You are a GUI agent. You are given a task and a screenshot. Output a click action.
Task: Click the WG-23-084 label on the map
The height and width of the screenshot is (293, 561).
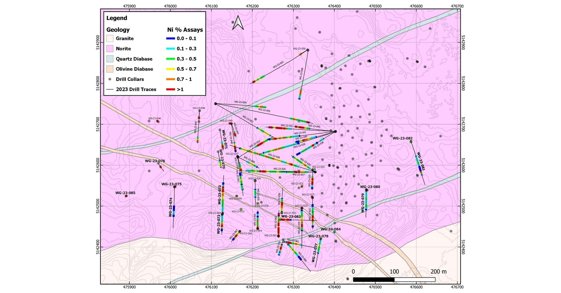pyautogui.click(x=331, y=229)
